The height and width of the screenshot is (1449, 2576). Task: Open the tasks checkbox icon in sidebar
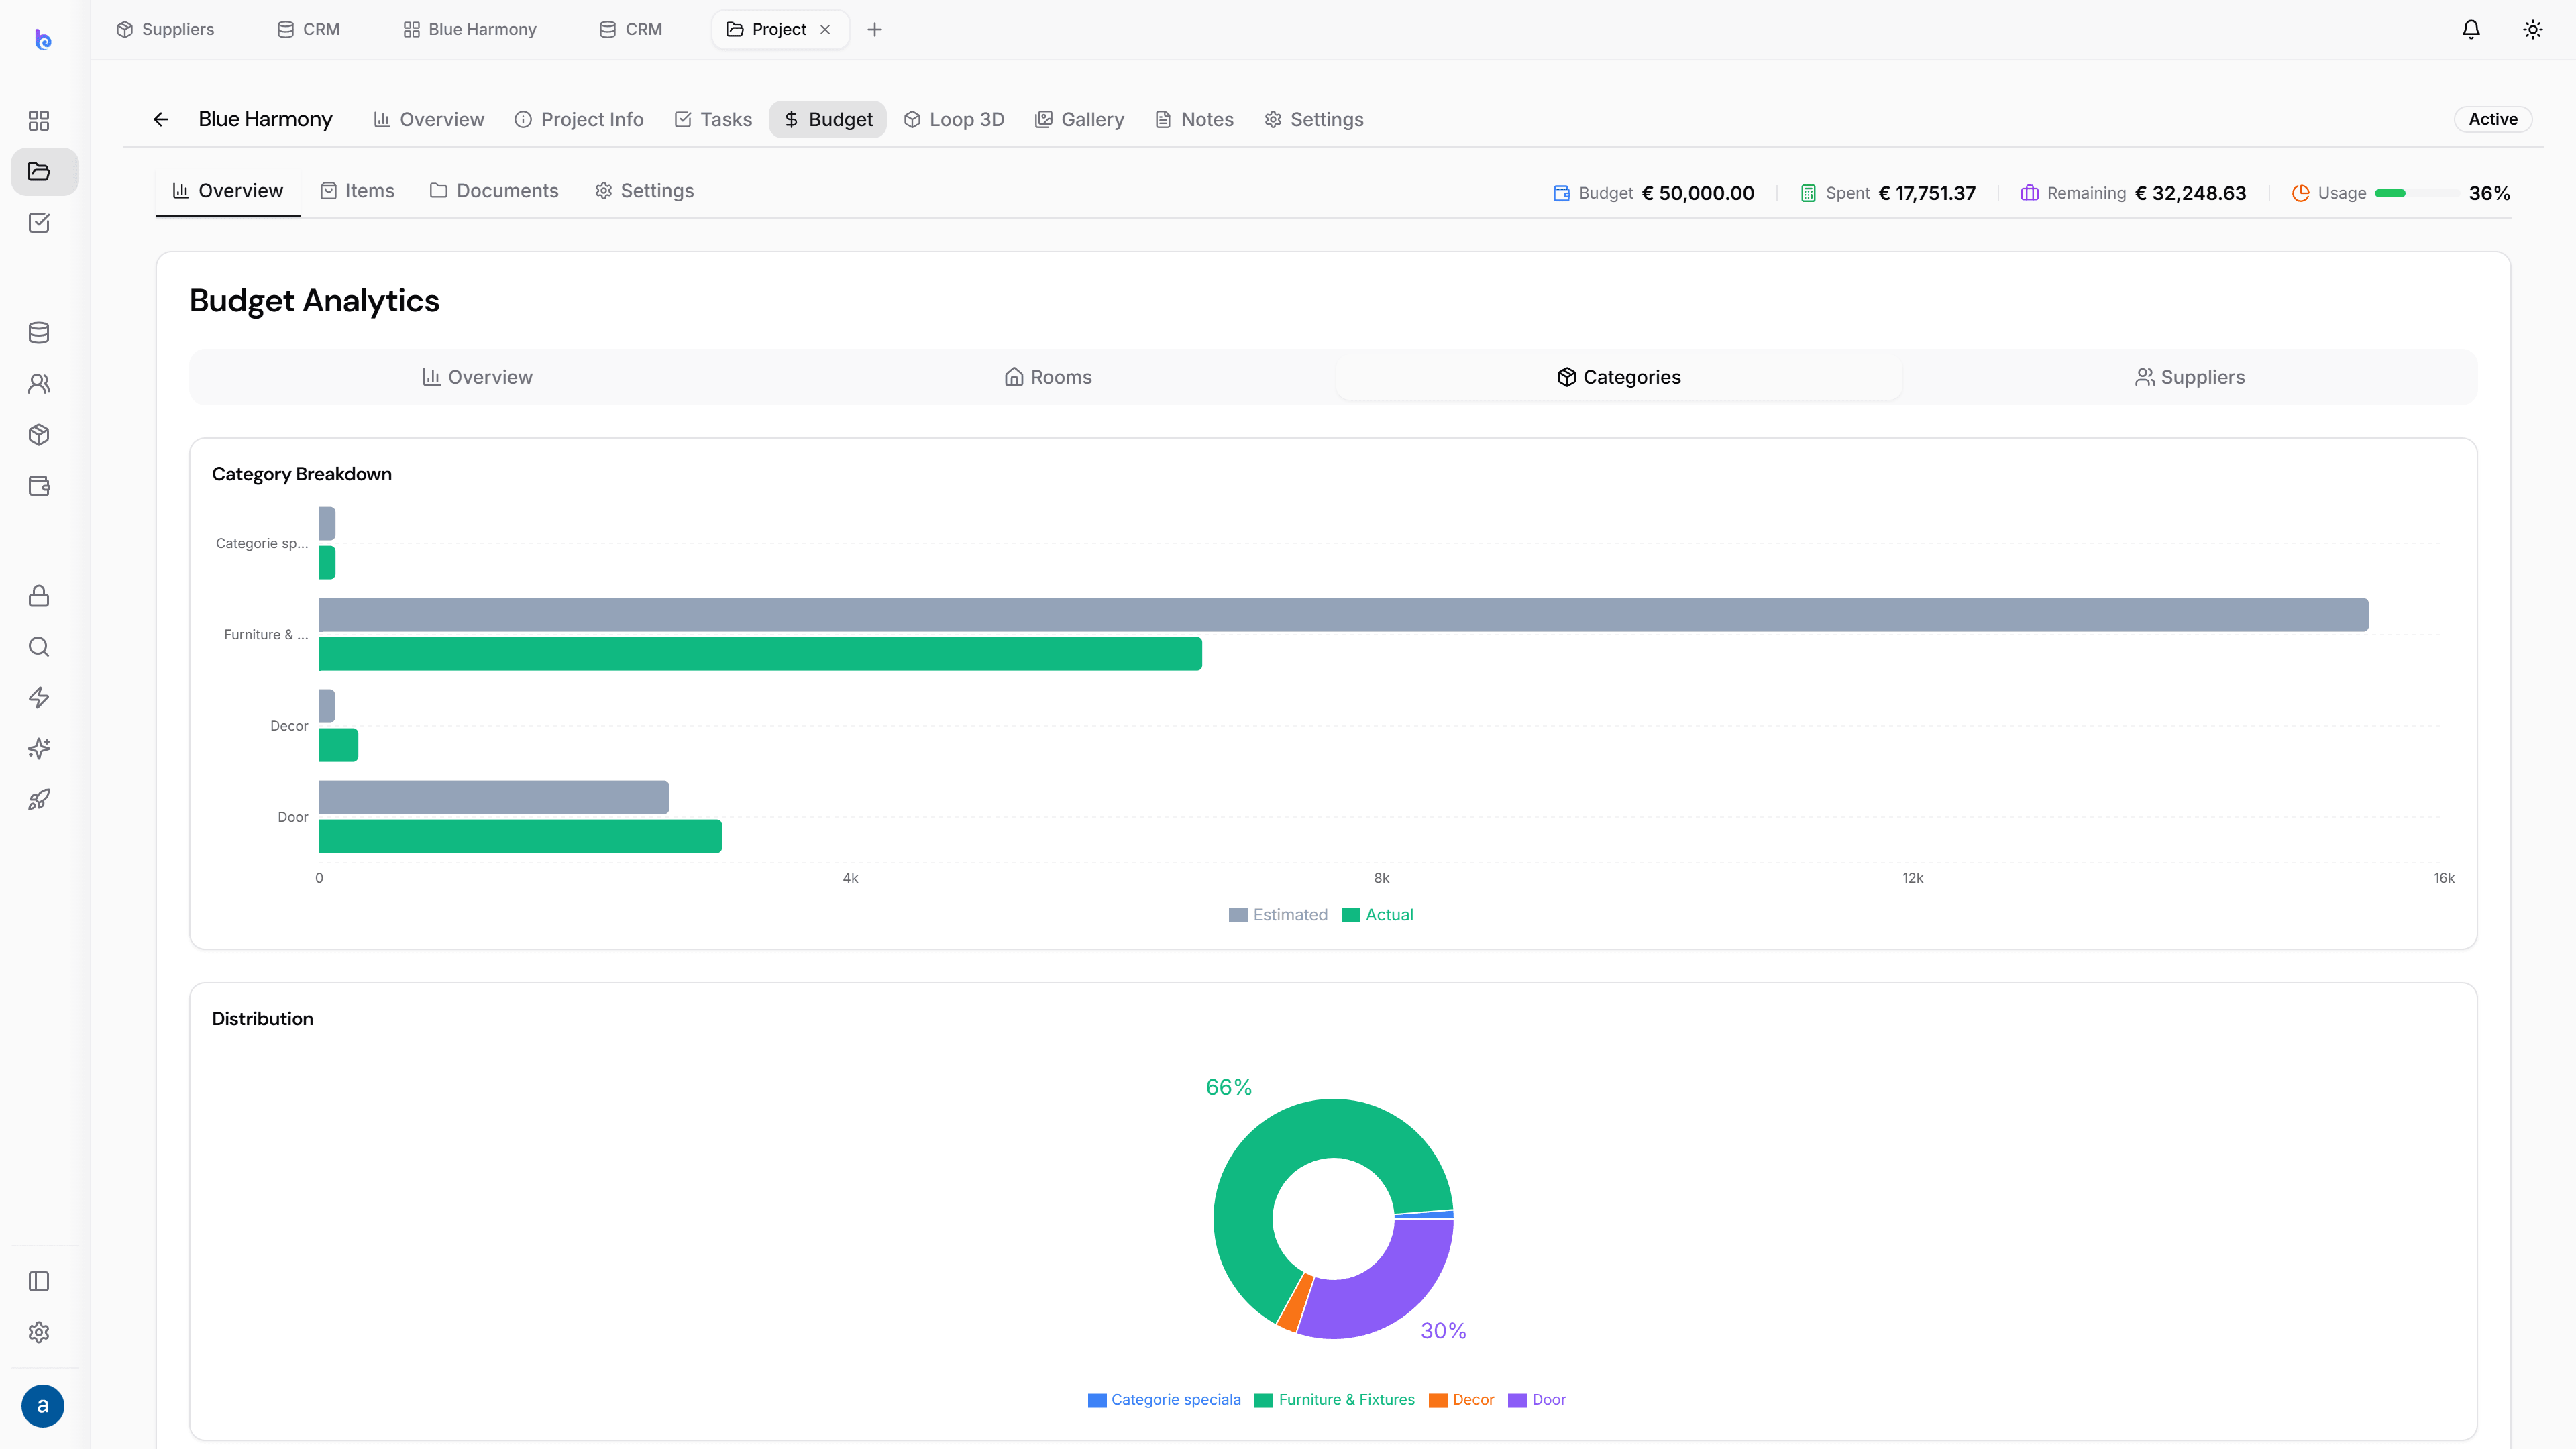pos(39,223)
